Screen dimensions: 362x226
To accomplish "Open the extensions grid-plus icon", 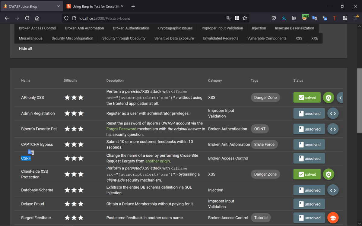I will [x=345, y=18].
